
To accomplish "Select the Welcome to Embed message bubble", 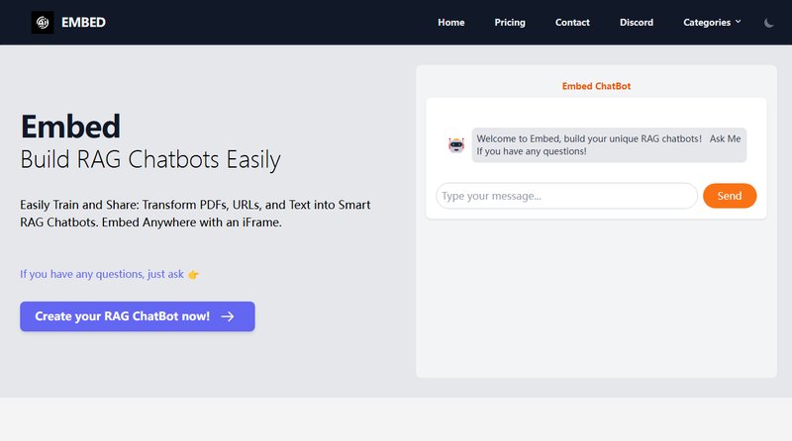I will (608, 145).
